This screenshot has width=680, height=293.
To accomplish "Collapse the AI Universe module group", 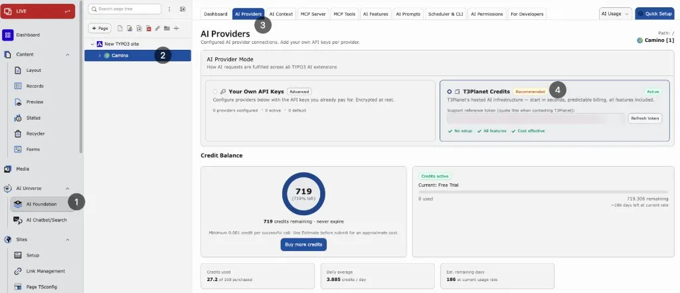I will 67,189.
